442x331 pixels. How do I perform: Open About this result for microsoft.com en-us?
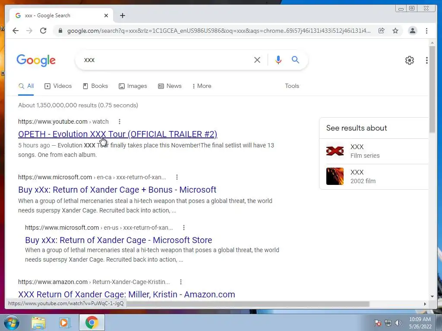click(184, 228)
